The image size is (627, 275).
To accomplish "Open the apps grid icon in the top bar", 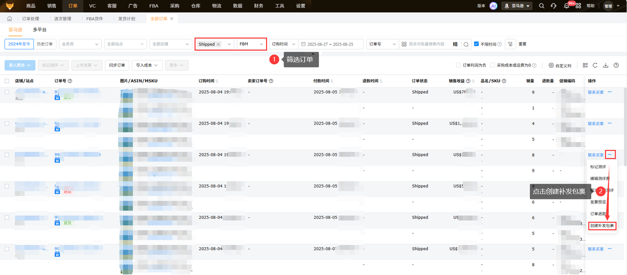I will pyautogui.click(x=579, y=6).
